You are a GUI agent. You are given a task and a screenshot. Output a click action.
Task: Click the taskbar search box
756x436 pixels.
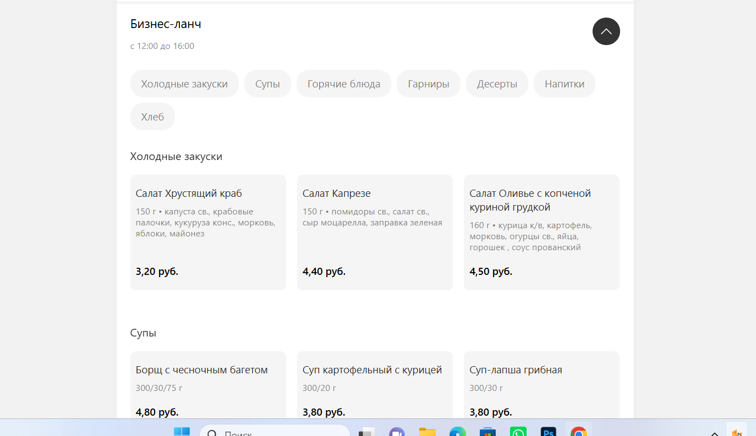[275, 431]
